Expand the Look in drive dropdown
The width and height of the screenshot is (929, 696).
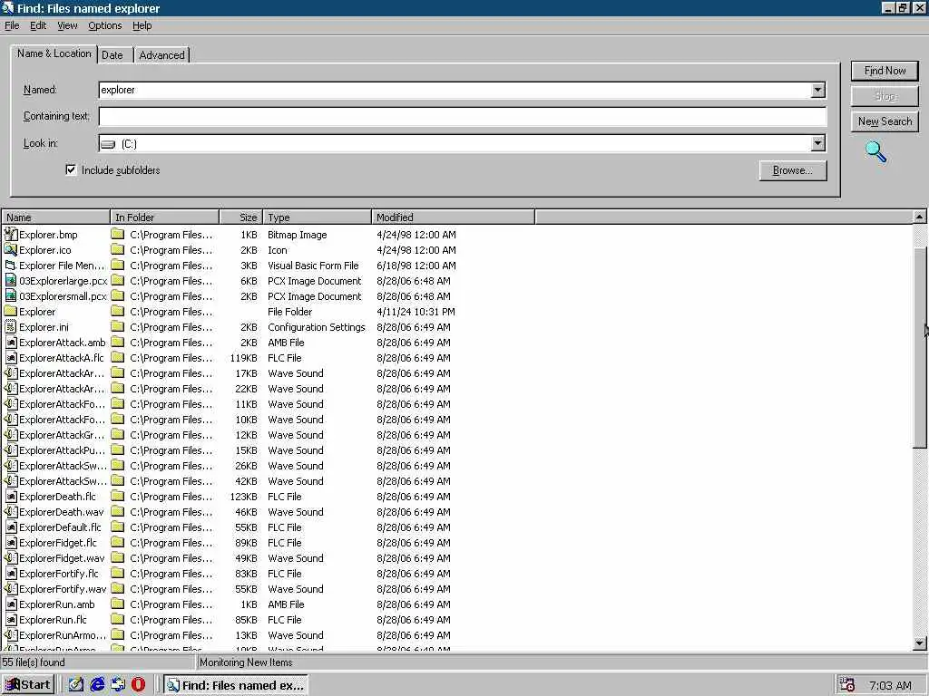817,143
